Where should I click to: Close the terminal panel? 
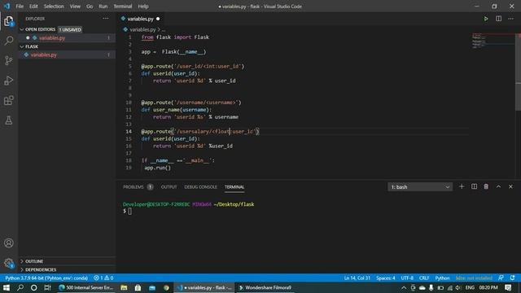(x=510, y=186)
